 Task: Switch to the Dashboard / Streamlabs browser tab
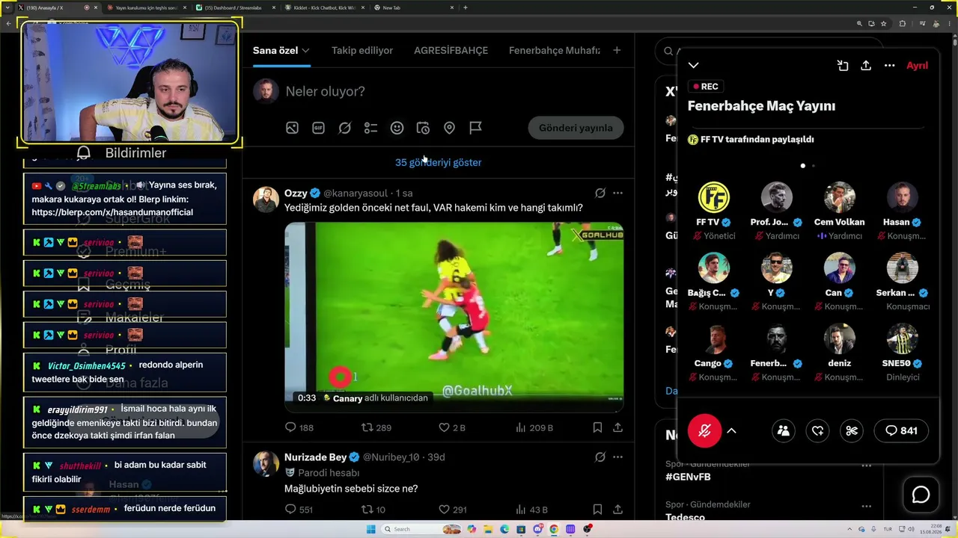[x=236, y=7]
